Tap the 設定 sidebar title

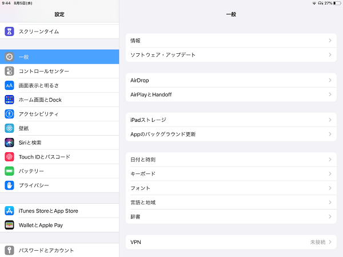59,14
